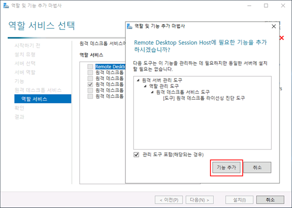Close the main wizard window

pyautogui.click(x=283, y=6)
